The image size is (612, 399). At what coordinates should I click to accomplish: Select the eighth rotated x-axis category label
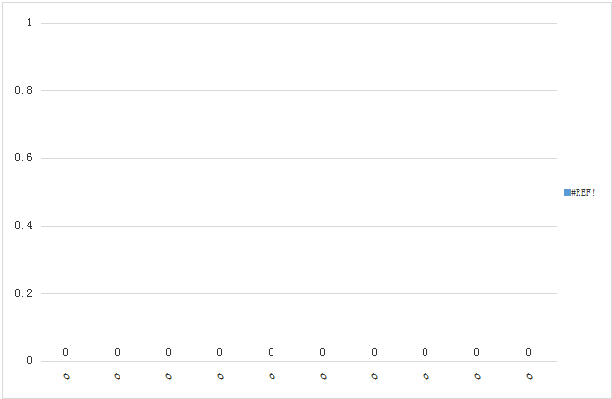(x=426, y=376)
